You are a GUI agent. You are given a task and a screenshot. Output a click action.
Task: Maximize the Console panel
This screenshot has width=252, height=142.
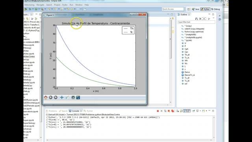click(x=213, y=111)
